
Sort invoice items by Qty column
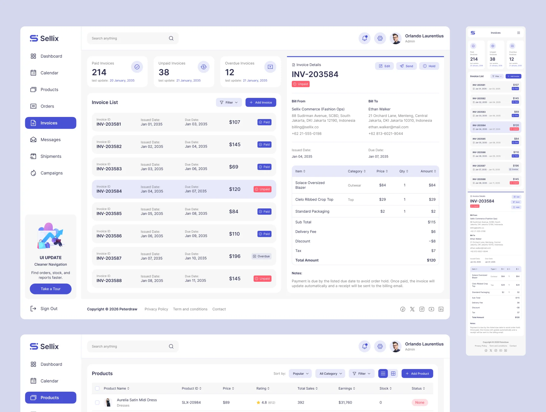click(404, 171)
